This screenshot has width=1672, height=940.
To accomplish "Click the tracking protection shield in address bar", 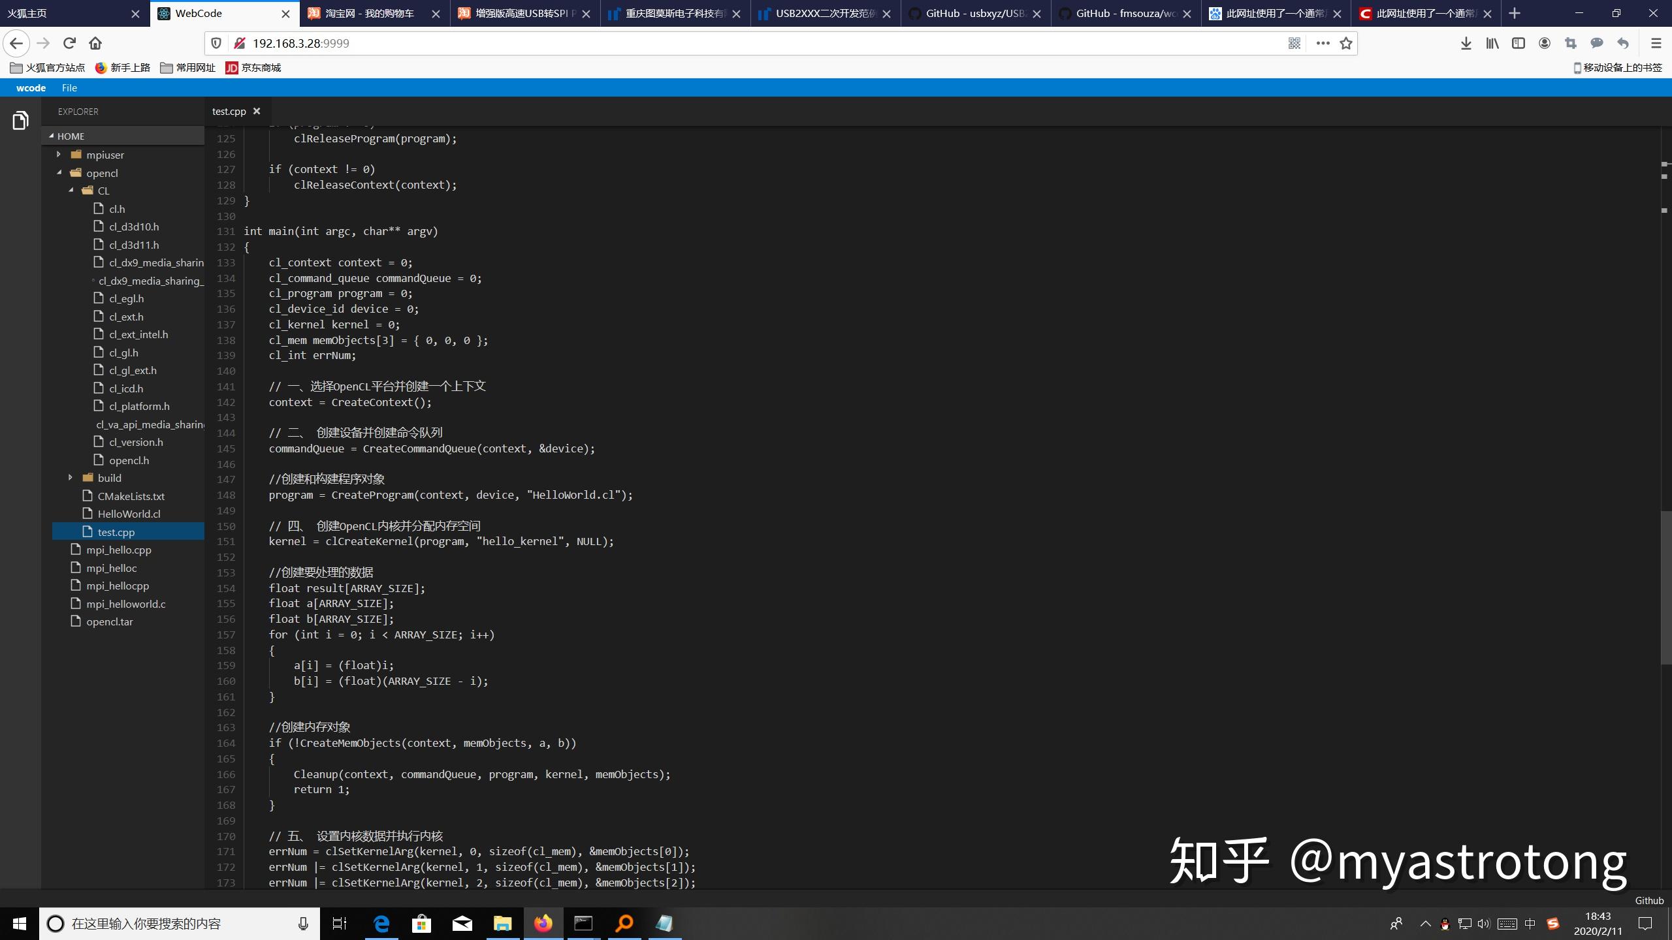I will pyautogui.click(x=216, y=43).
